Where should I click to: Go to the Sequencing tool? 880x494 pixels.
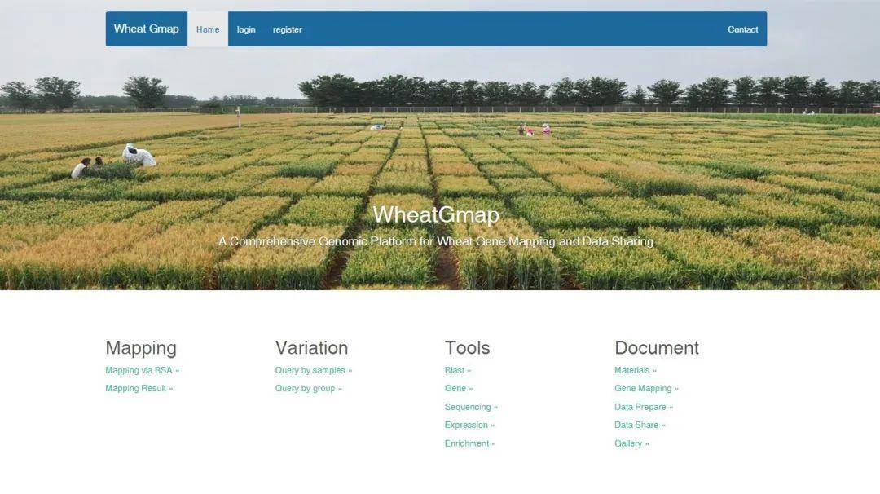pyautogui.click(x=471, y=407)
